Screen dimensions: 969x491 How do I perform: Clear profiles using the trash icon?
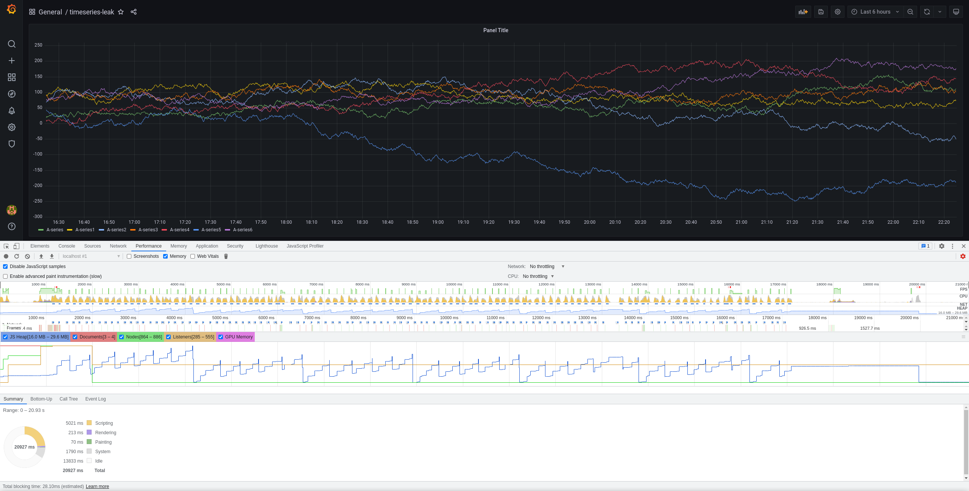point(226,256)
